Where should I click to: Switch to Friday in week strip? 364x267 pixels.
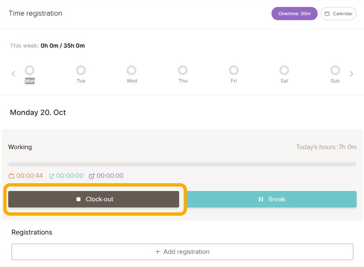click(234, 70)
